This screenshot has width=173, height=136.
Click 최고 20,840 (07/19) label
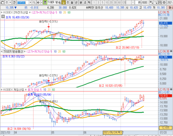(x=127, y=47)
